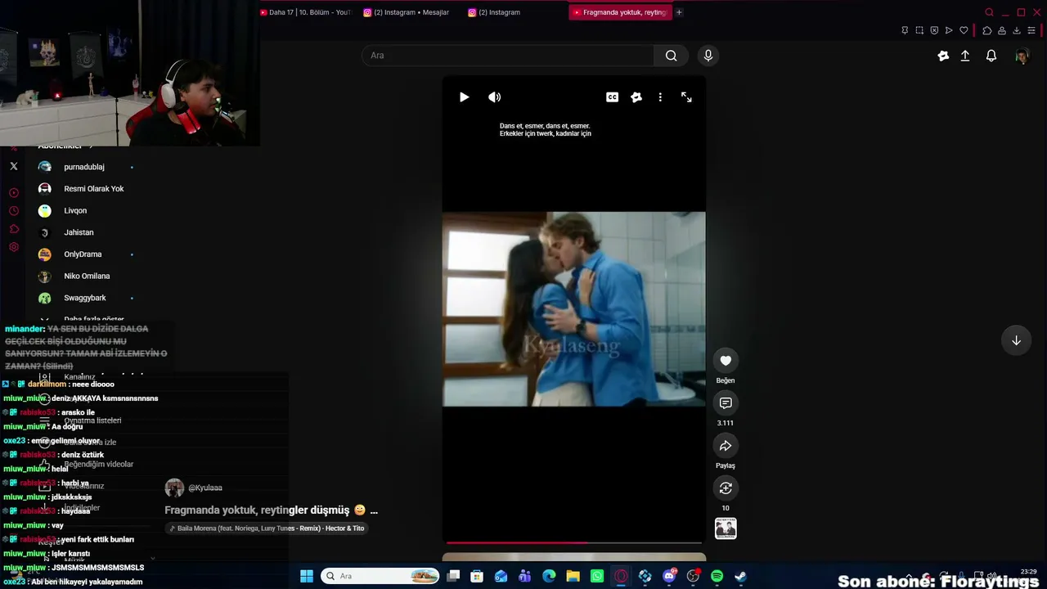Like the Short with the heart button
This screenshot has height=589, width=1047.
pyautogui.click(x=726, y=361)
